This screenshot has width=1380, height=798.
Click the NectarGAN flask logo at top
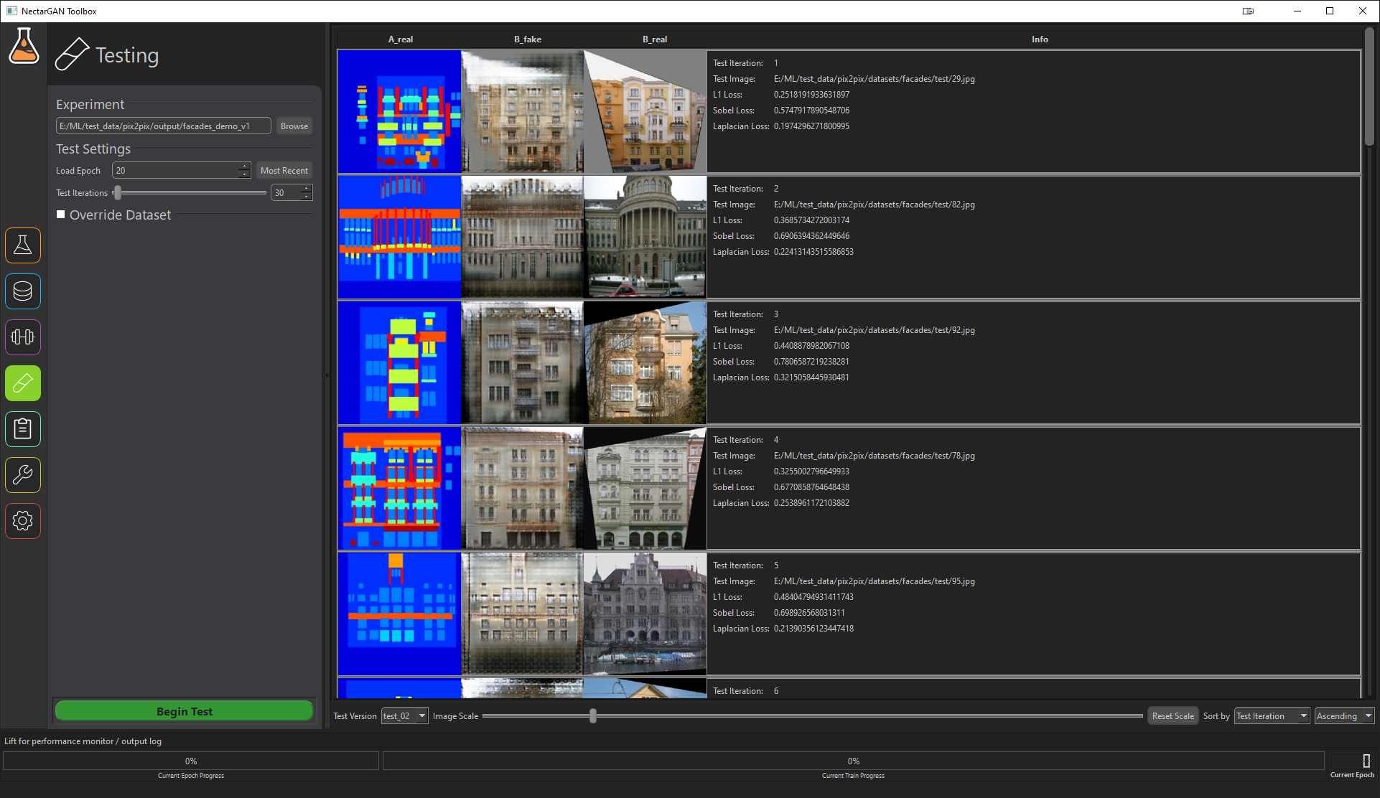(24, 46)
